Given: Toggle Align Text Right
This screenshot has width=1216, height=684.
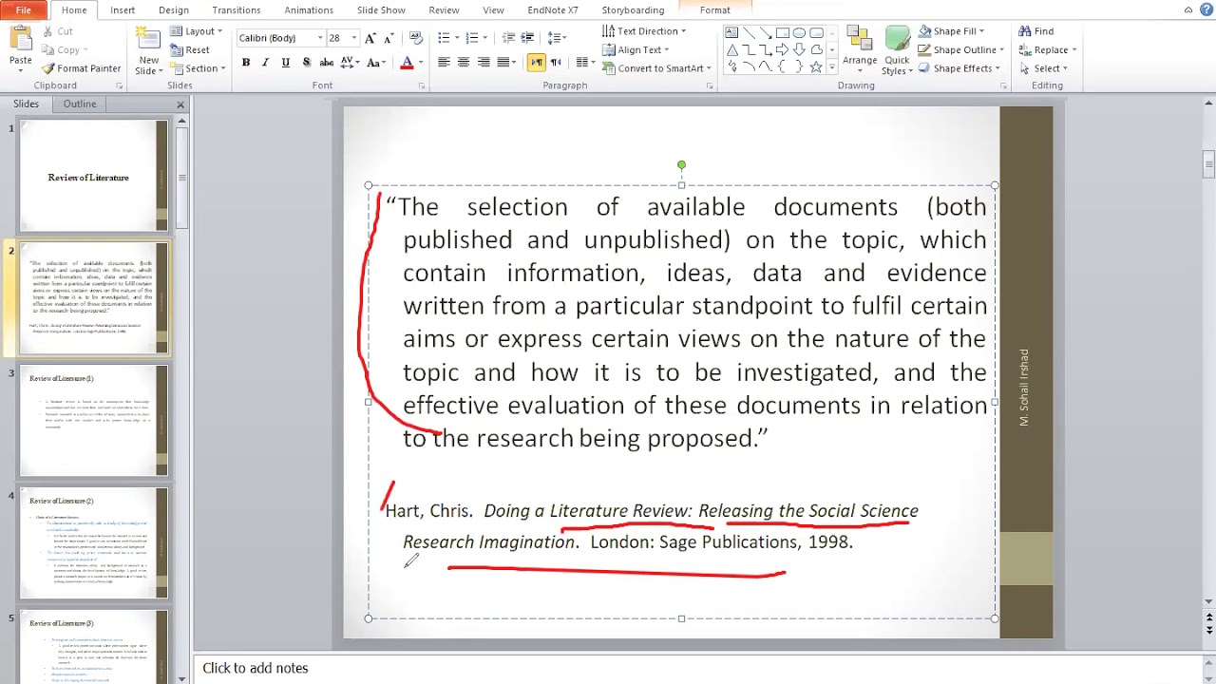Looking at the screenshot, I should (x=484, y=63).
